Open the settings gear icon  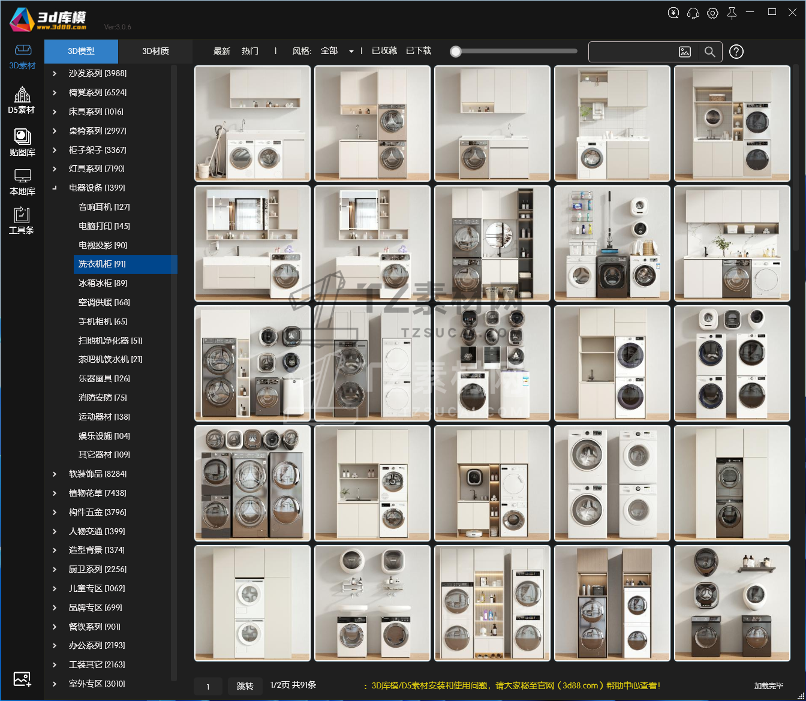click(x=712, y=13)
